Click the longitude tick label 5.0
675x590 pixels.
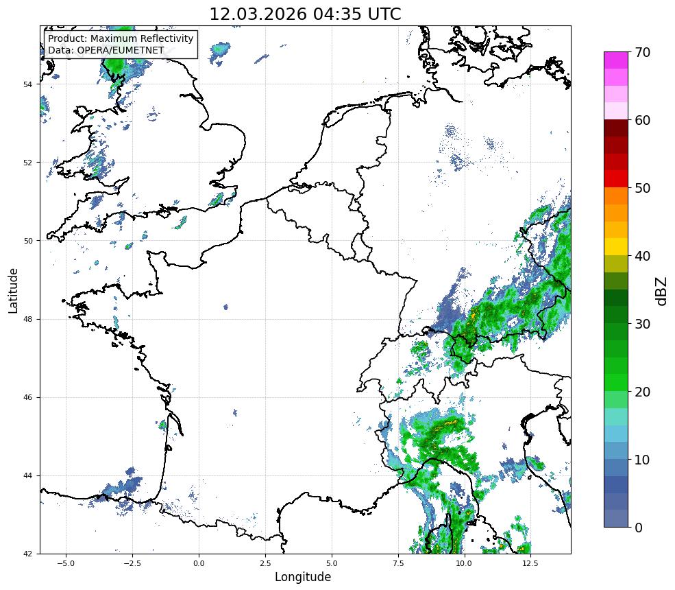(x=332, y=563)
